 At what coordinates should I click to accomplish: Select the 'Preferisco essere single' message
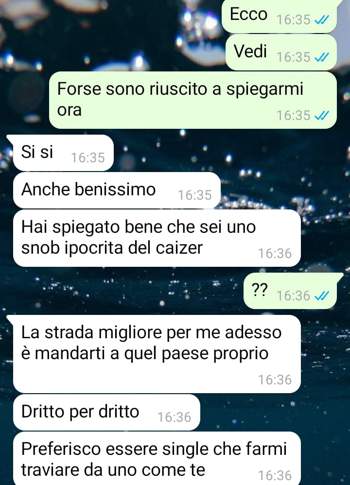tap(157, 458)
